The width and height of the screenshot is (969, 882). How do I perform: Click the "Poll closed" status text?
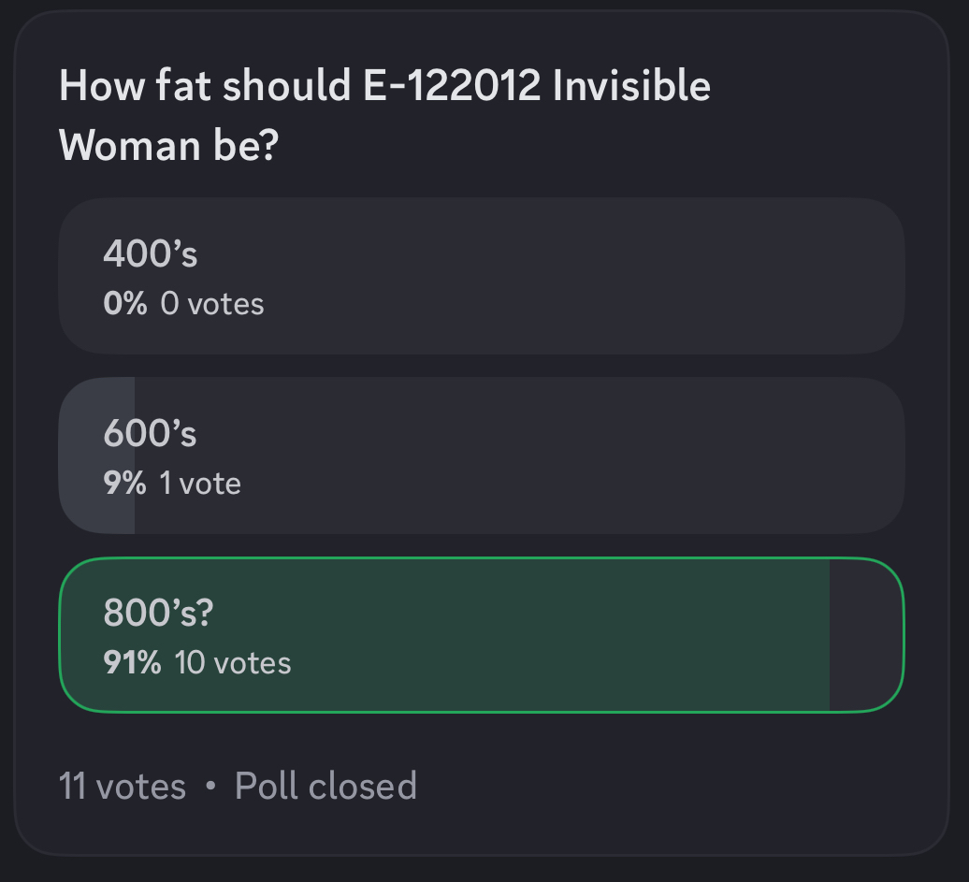click(325, 786)
